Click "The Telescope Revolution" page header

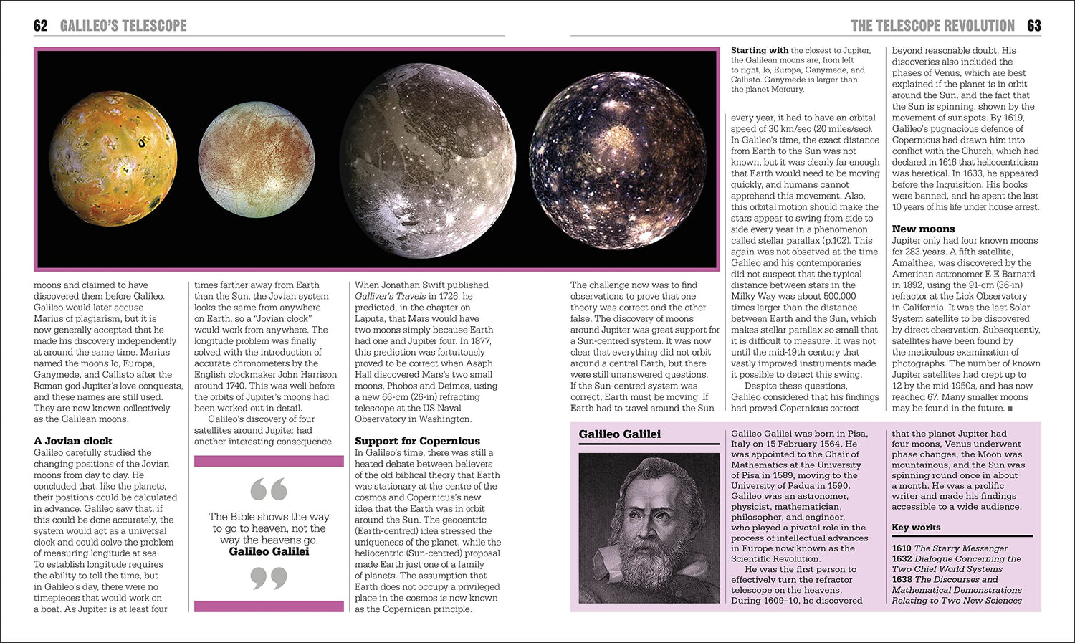pos(932,26)
